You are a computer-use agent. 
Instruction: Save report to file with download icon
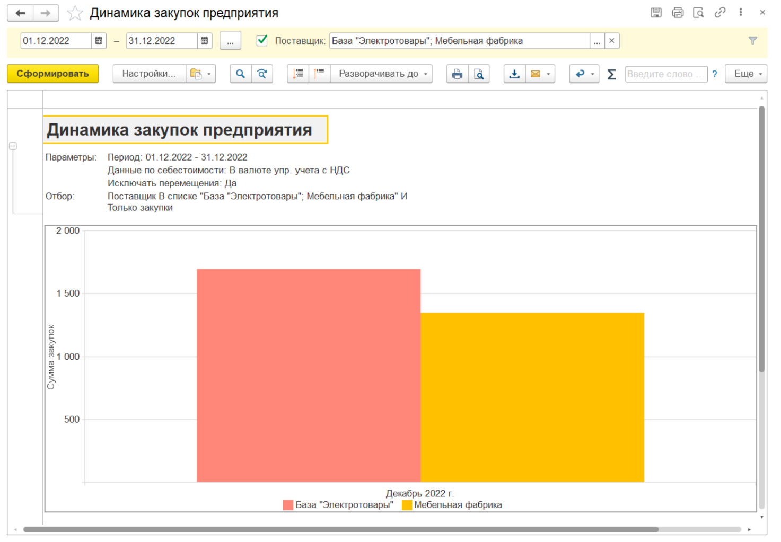(x=514, y=74)
